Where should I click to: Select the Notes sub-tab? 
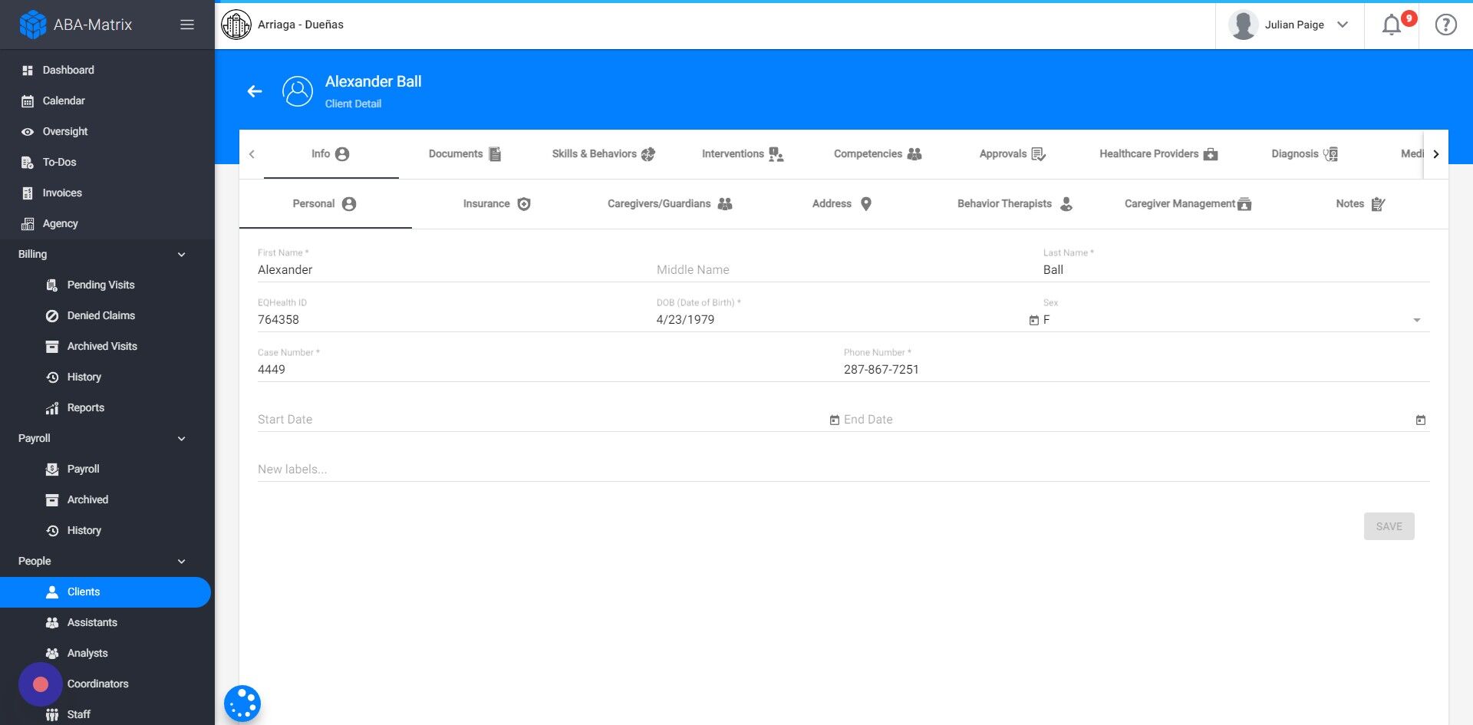[x=1360, y=204]
